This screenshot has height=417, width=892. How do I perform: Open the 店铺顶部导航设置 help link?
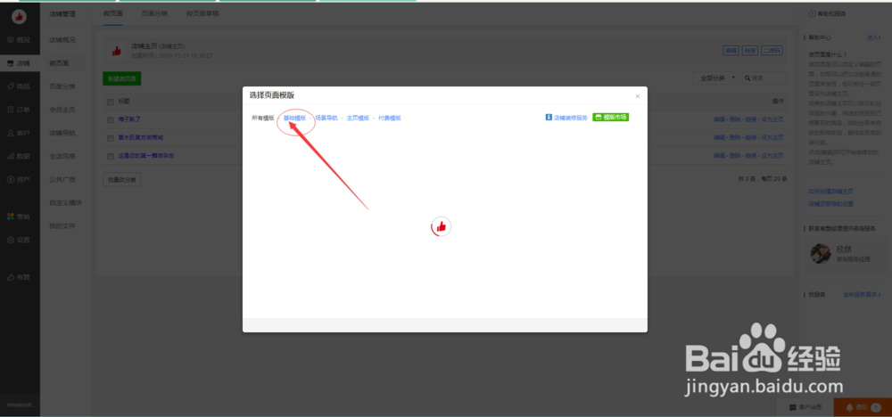pyautogui.click(x=830, y=203)
